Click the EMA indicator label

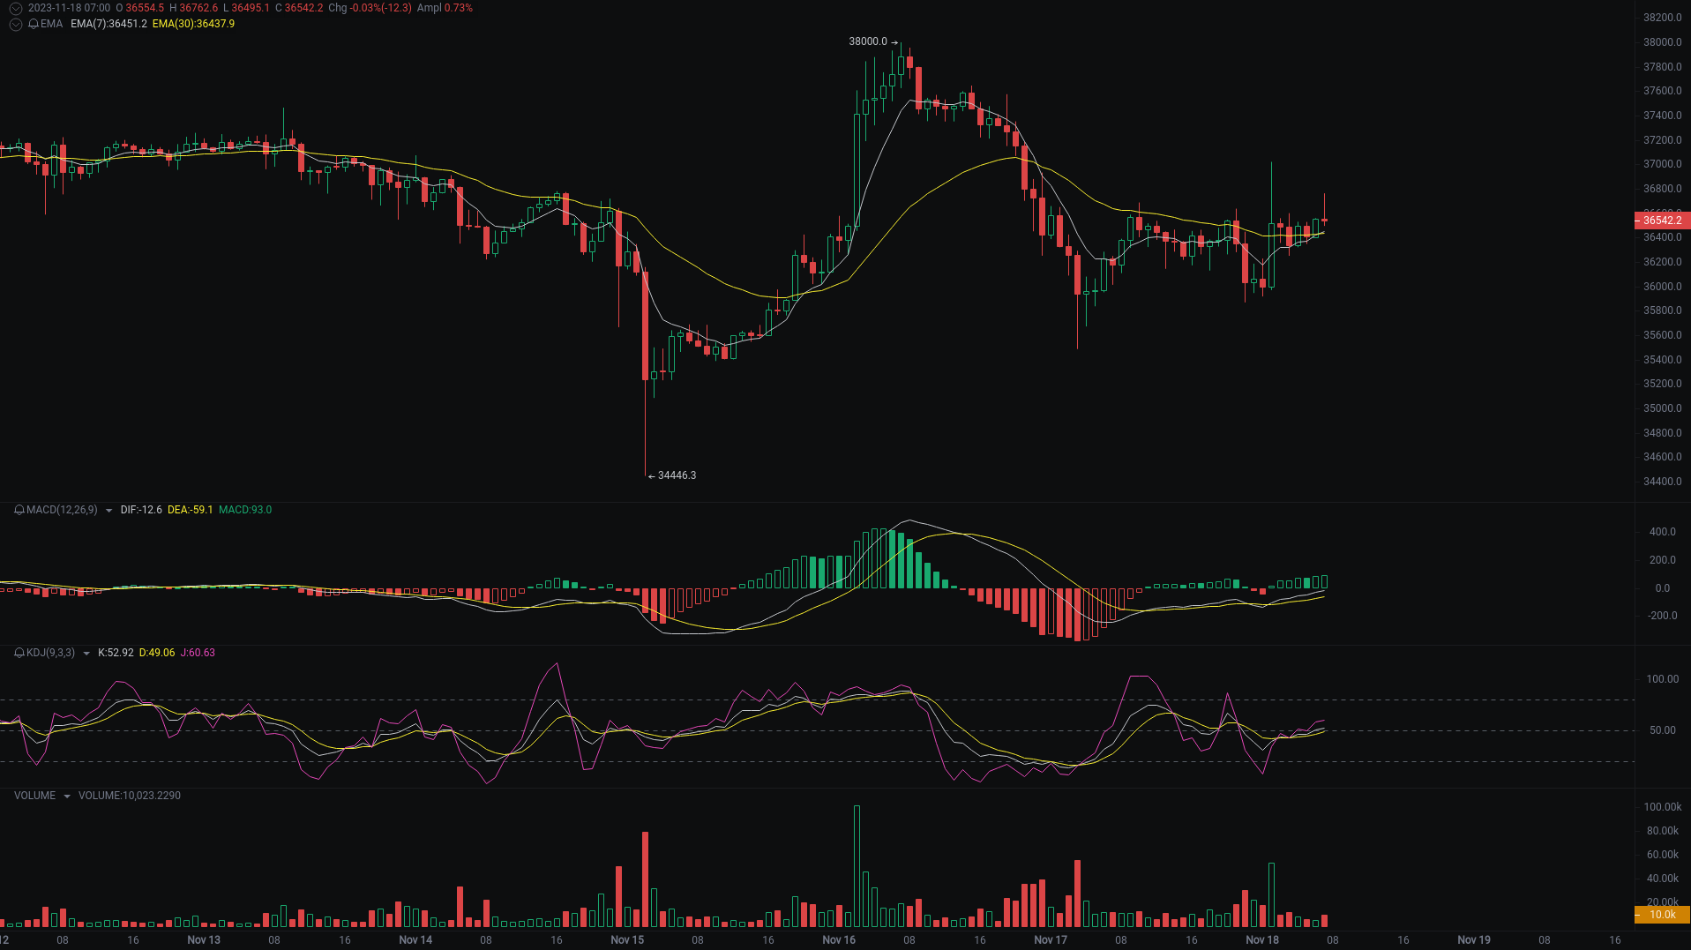51,24
